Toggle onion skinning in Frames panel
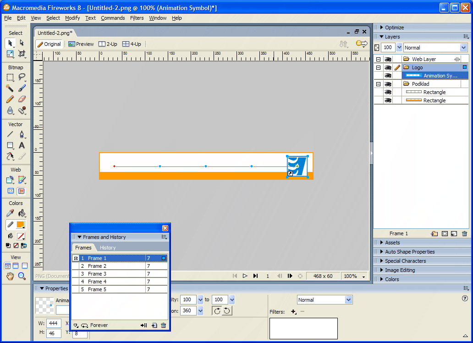The width and height of the screenshot is (473, 343). coord(76,326)
